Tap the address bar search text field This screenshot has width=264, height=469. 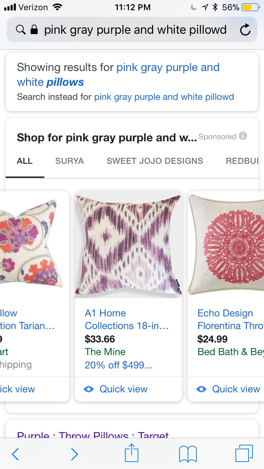click(135, 30)
